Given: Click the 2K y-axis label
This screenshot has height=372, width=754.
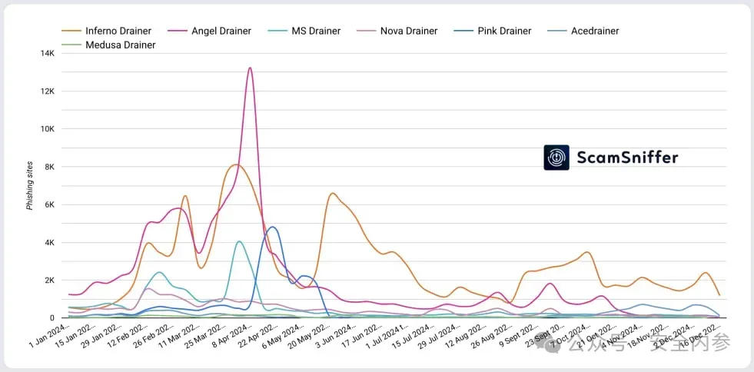Looking at the screenshot, I should pos(49,281).
